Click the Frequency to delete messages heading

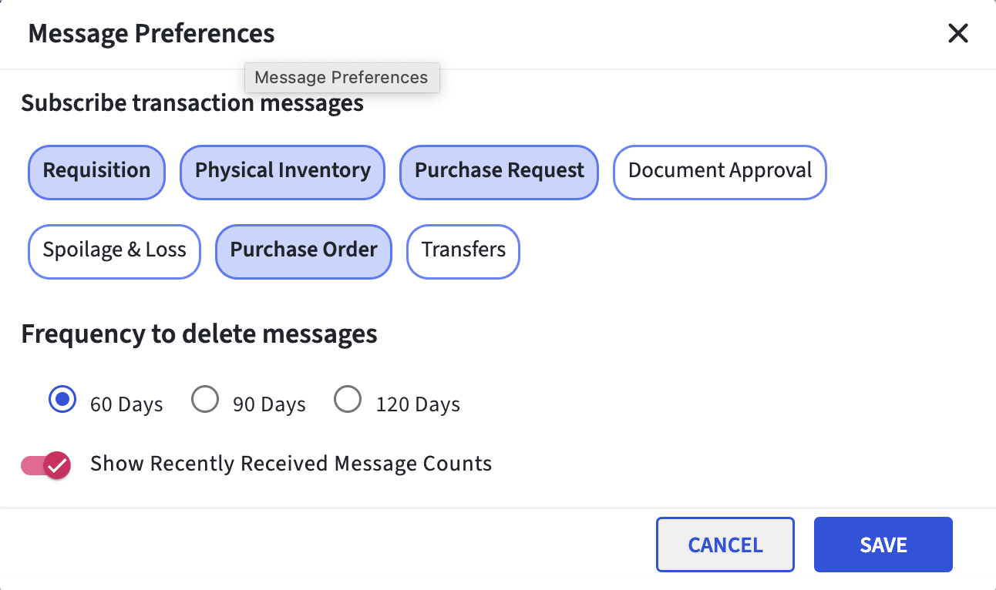[199, 334]
